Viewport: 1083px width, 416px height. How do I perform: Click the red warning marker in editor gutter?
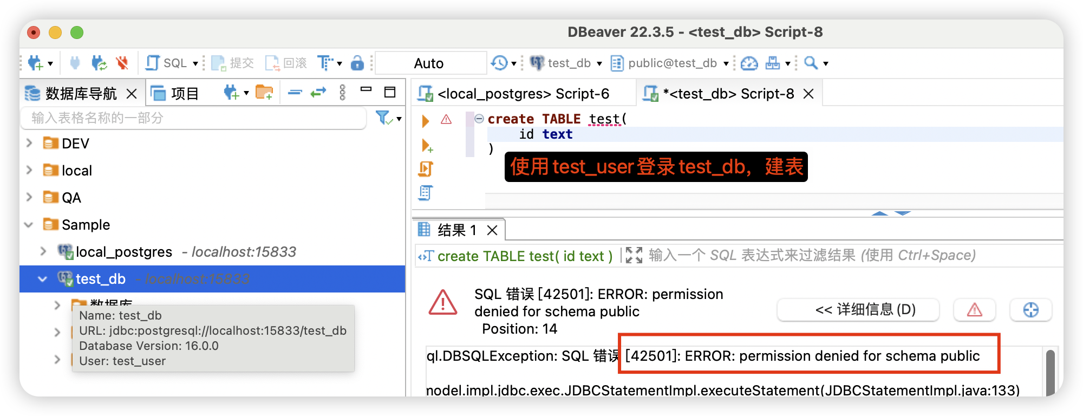click(446, 119)
